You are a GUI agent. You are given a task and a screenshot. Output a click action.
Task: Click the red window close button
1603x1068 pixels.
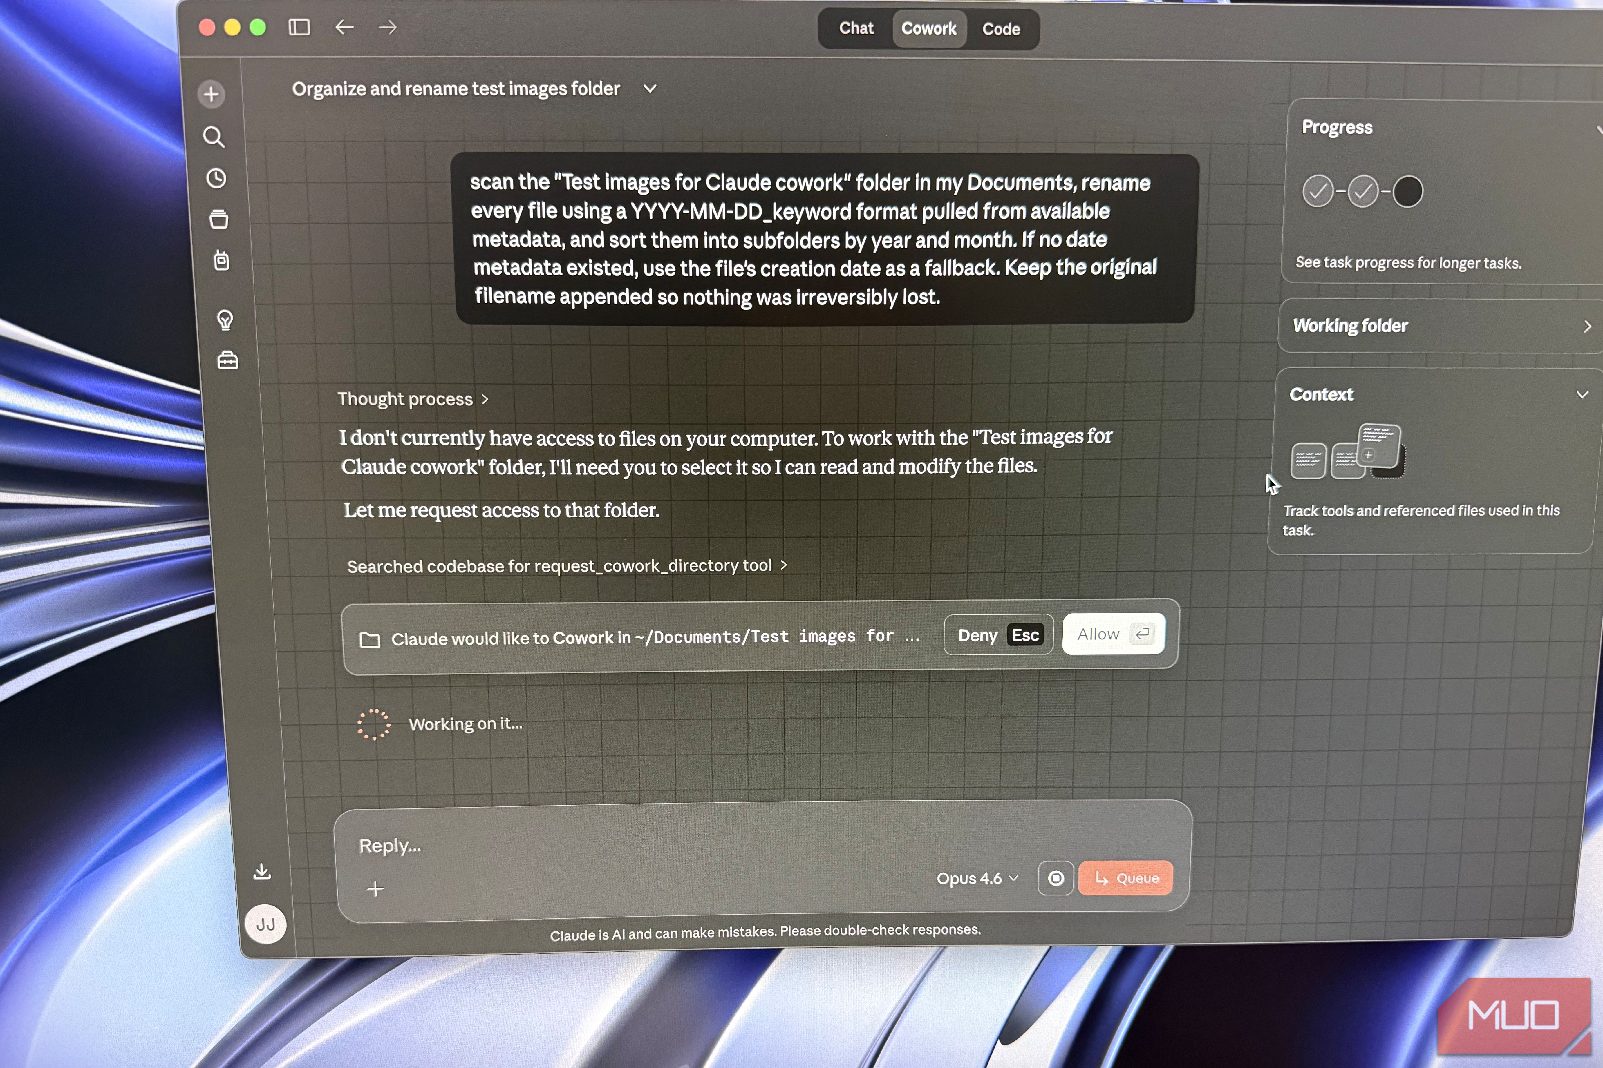pyautogui.click(x=207, y=27)
